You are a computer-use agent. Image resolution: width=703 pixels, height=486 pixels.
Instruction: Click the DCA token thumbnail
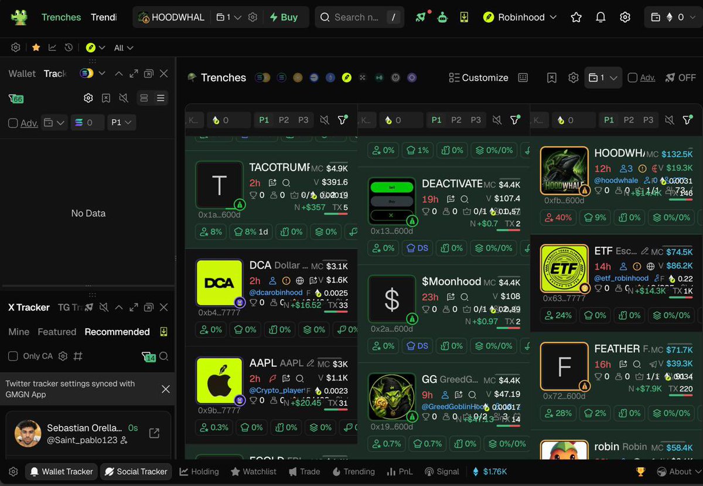[x=219, y=283]
